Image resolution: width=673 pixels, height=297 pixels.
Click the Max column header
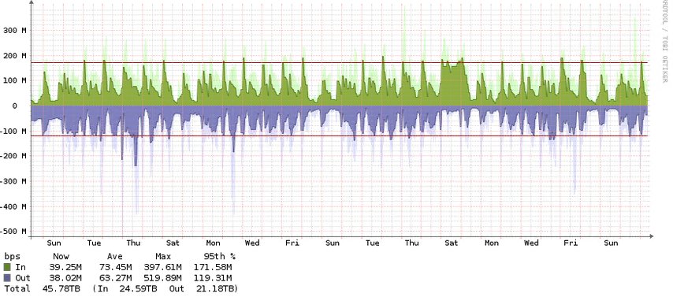(x=163, y=256)
